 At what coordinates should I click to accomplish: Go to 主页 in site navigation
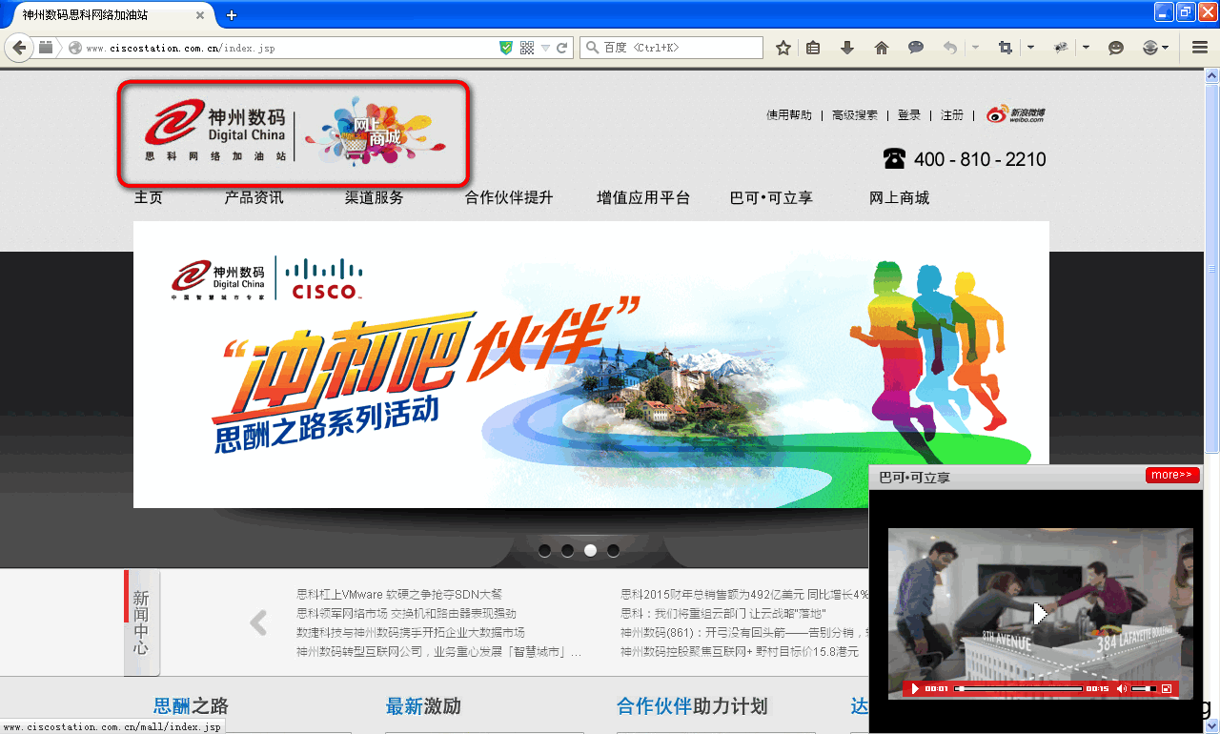point(148,198)
